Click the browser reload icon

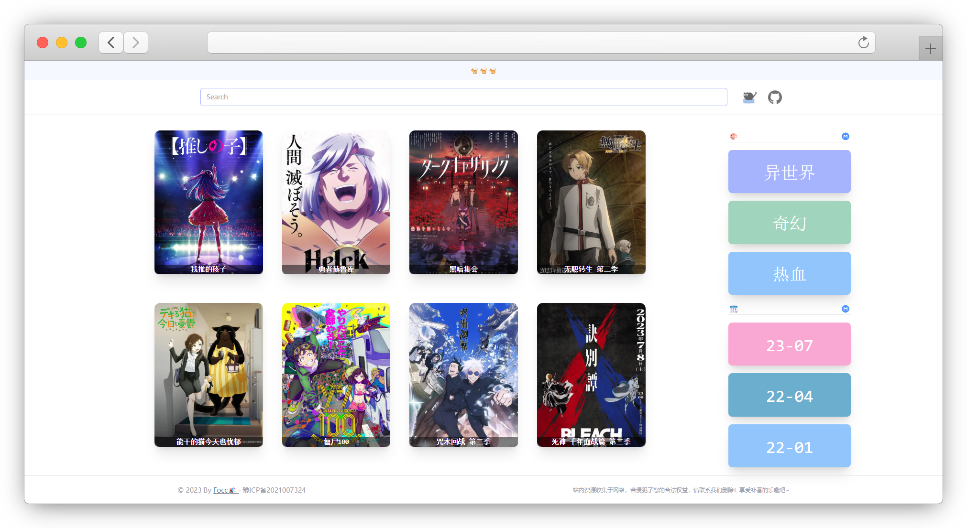[863, 43]
